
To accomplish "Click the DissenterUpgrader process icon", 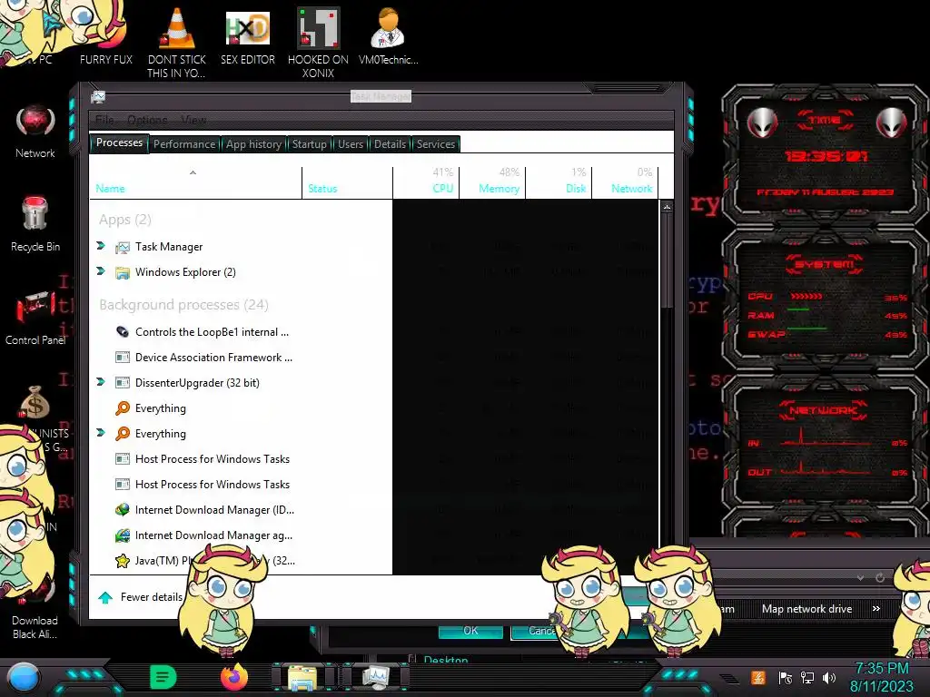I will (123, 383).
